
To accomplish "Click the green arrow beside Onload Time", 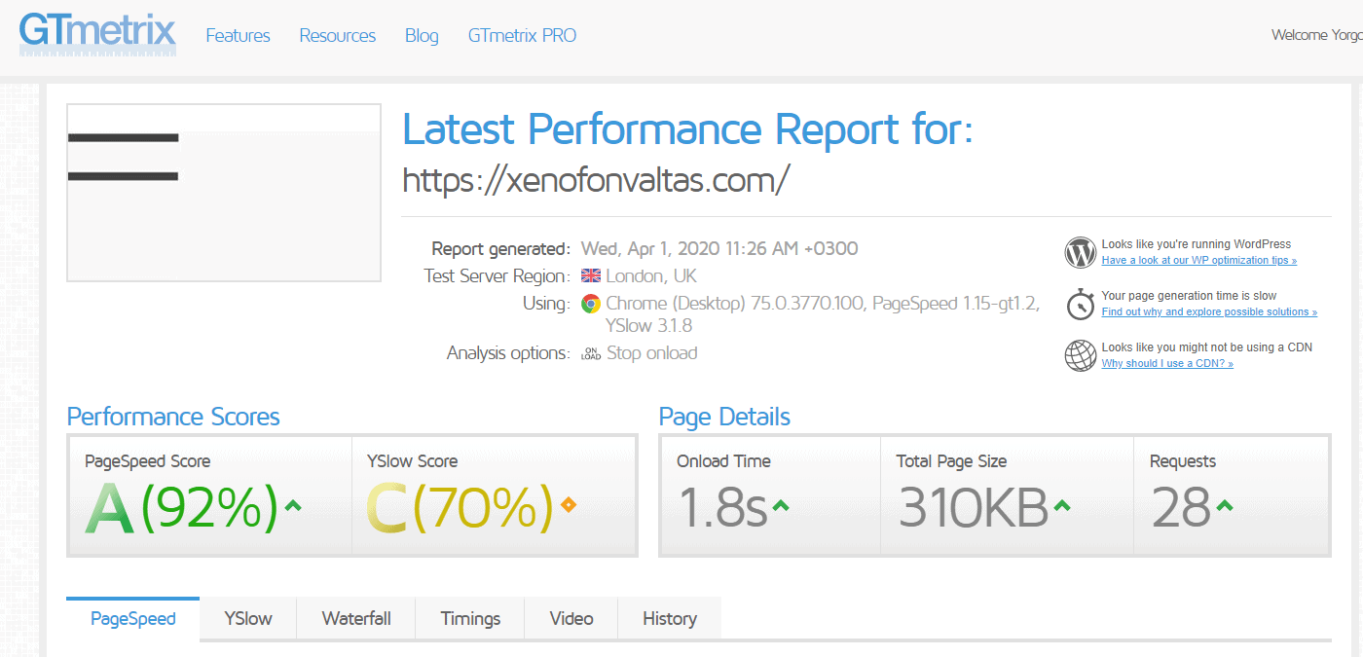I will coord(780,505).
